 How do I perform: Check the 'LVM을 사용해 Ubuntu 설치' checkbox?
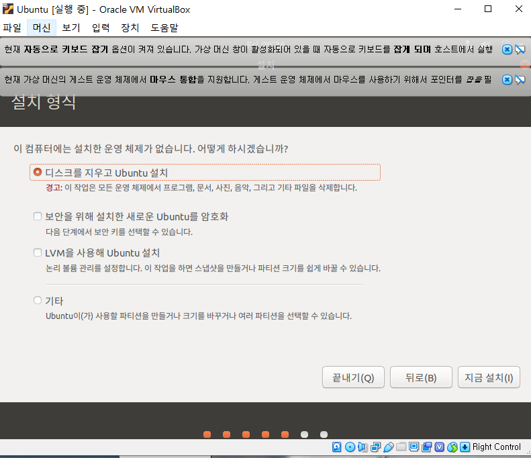38,253
